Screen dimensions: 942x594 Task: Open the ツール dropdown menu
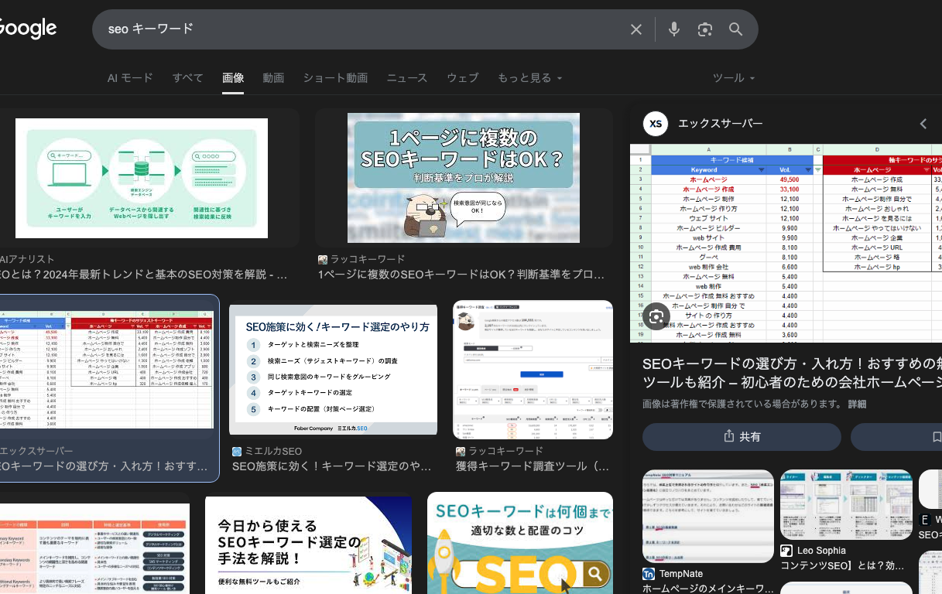[x=733, y=78]
